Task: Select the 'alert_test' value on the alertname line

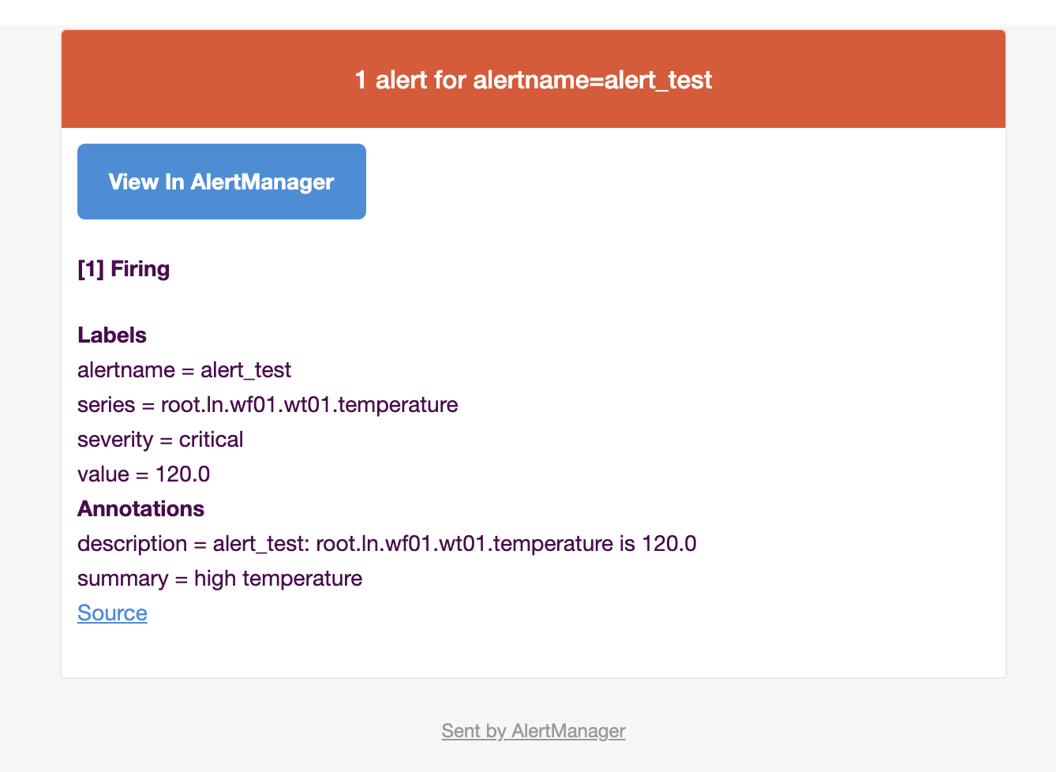Action: (245, 370)
